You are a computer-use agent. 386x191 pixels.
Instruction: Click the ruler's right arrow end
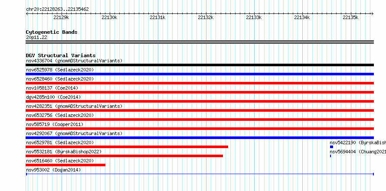[373, 14]
